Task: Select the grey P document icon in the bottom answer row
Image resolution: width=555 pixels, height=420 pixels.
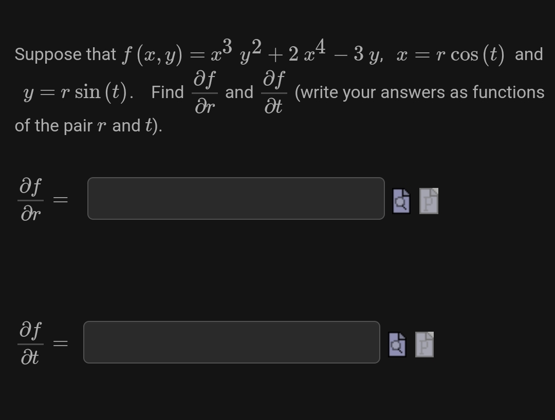Action: (424, 345)
